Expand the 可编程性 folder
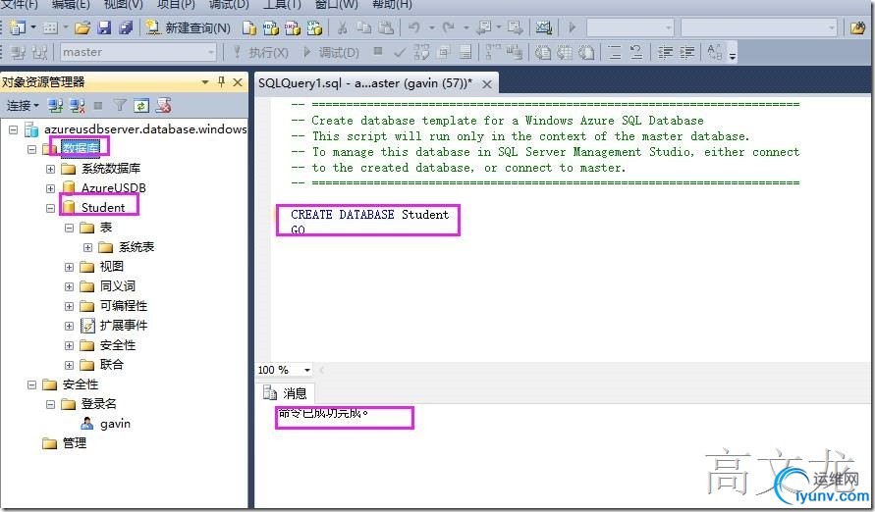Viewport: 875px width, 512px height. 69,306
